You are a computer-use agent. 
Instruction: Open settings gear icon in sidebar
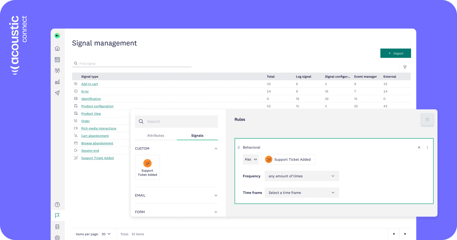[57, 237]
